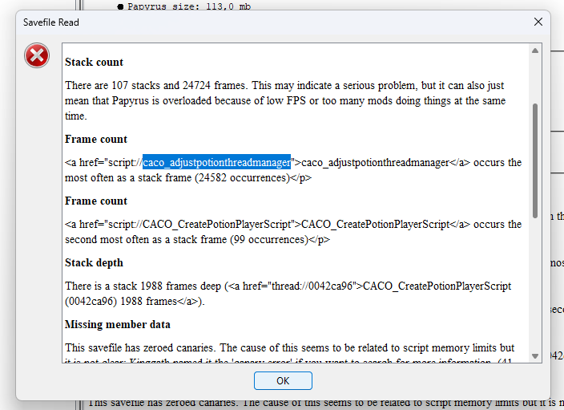Click the 'There are 107 stacks and 24724 frames' sentence

pos(156,85)
